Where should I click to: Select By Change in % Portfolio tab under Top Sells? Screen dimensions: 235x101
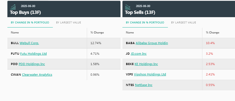[145, 23]
